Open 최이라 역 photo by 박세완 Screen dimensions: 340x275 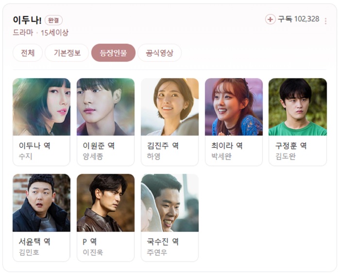pyautogui.click(x=234, y=107)
